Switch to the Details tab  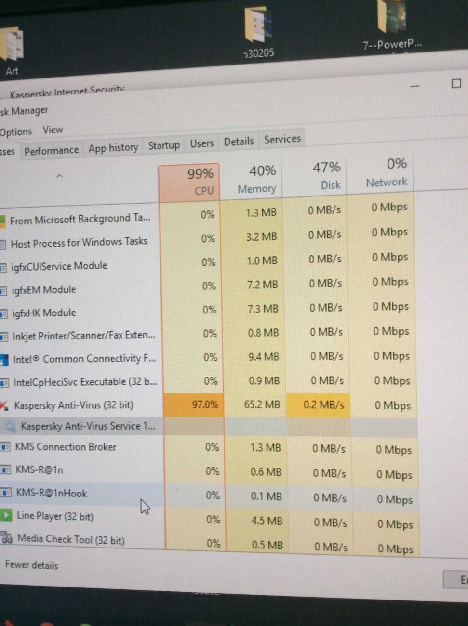click(239, 142)
